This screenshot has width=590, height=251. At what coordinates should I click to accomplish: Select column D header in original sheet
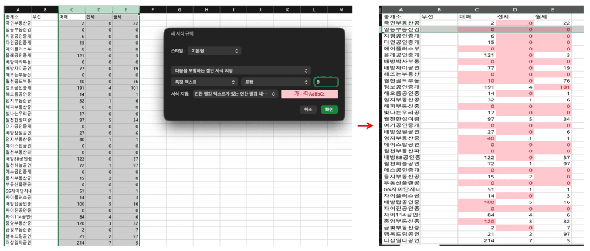pos(99,9)
